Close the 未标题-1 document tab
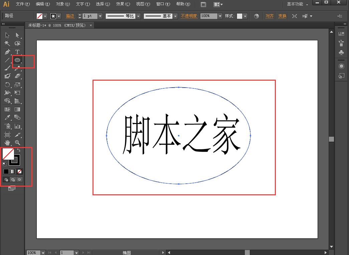Screen dimensions: 349x255 91,25
